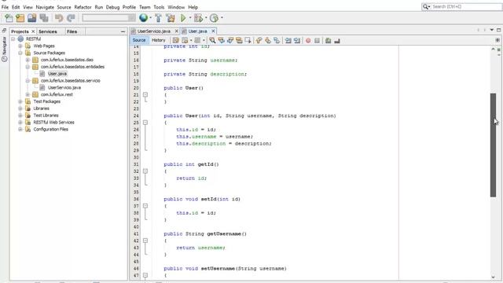Click the Clean and Build Project icon
Screen dimensions: 503x283
coord(171,18)
